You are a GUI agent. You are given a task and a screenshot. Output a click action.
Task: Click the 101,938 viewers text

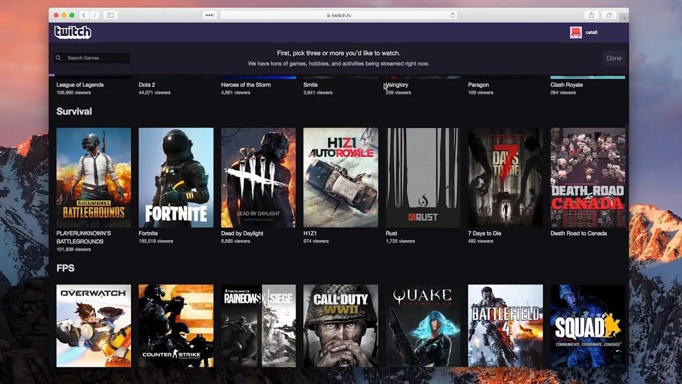[x=74, y=249]
